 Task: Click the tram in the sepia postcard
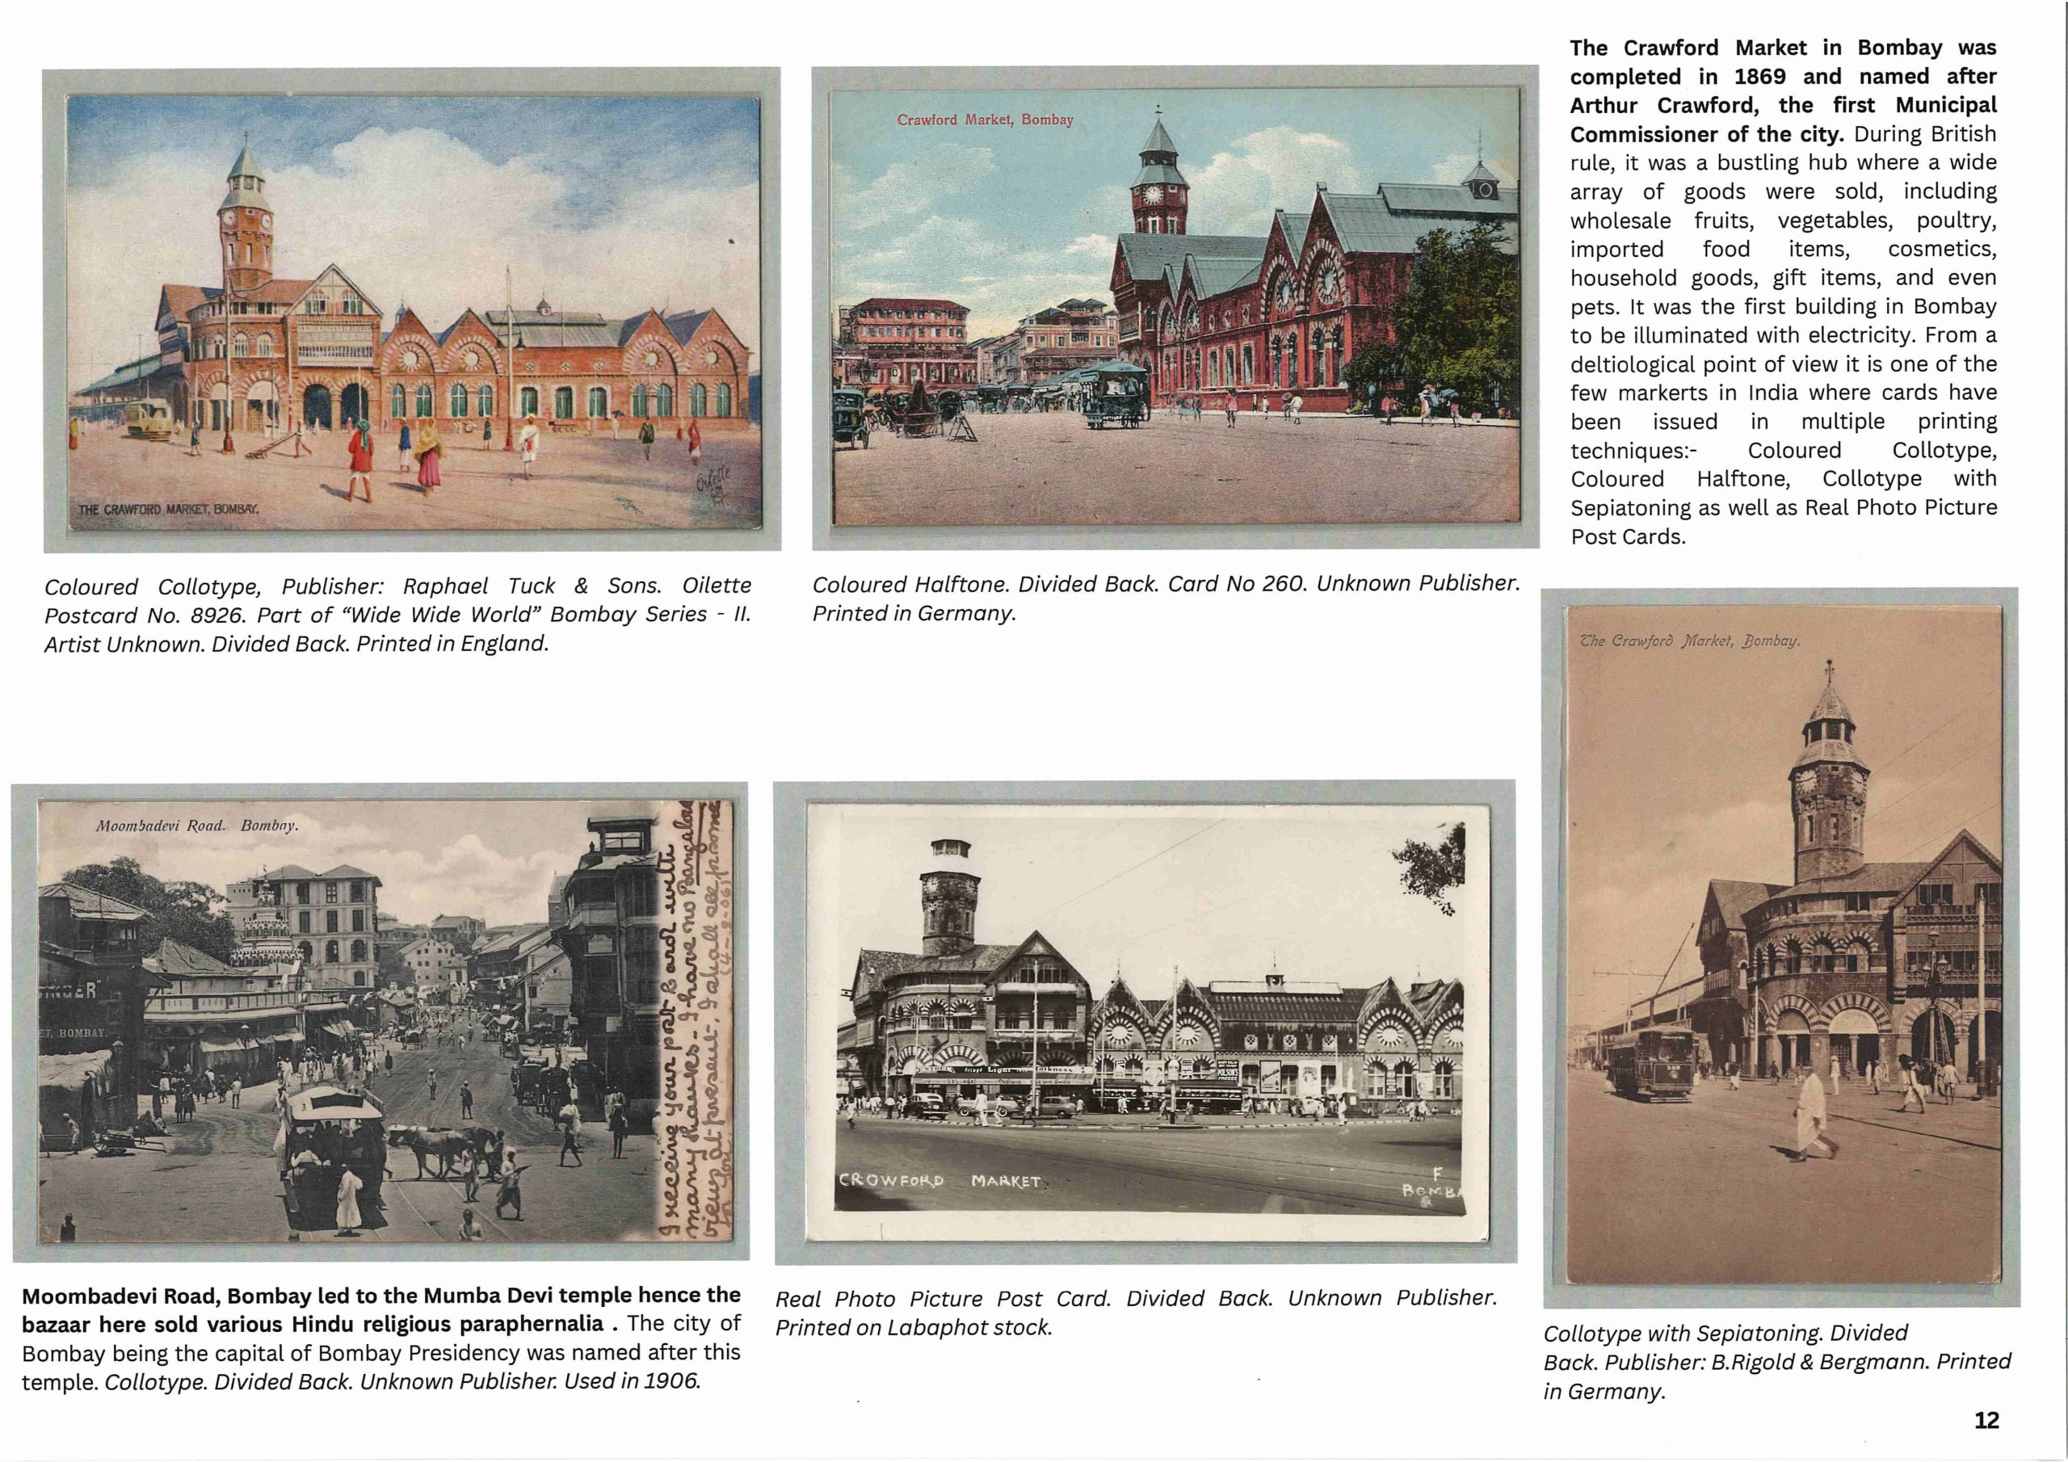(1651, 1062)
